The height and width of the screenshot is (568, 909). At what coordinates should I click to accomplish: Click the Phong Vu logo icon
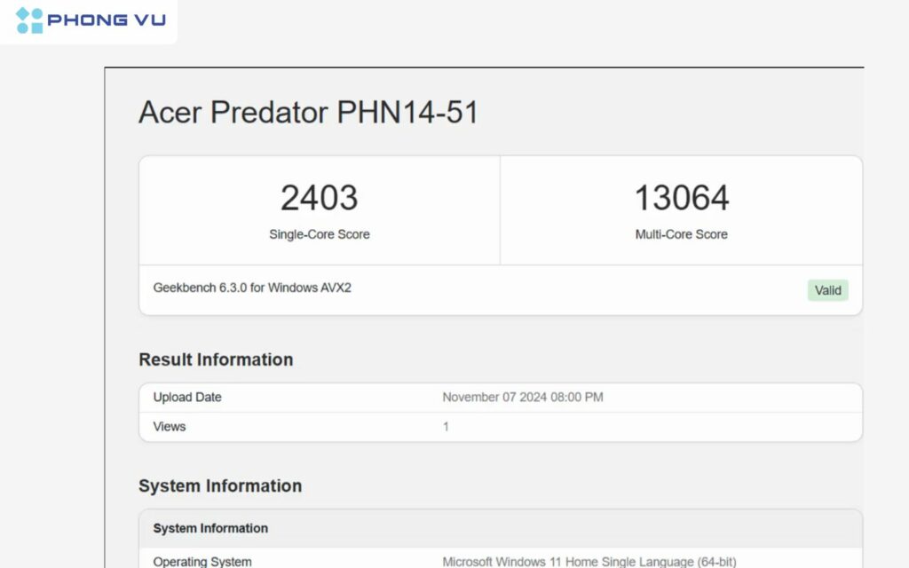(29, 20)
